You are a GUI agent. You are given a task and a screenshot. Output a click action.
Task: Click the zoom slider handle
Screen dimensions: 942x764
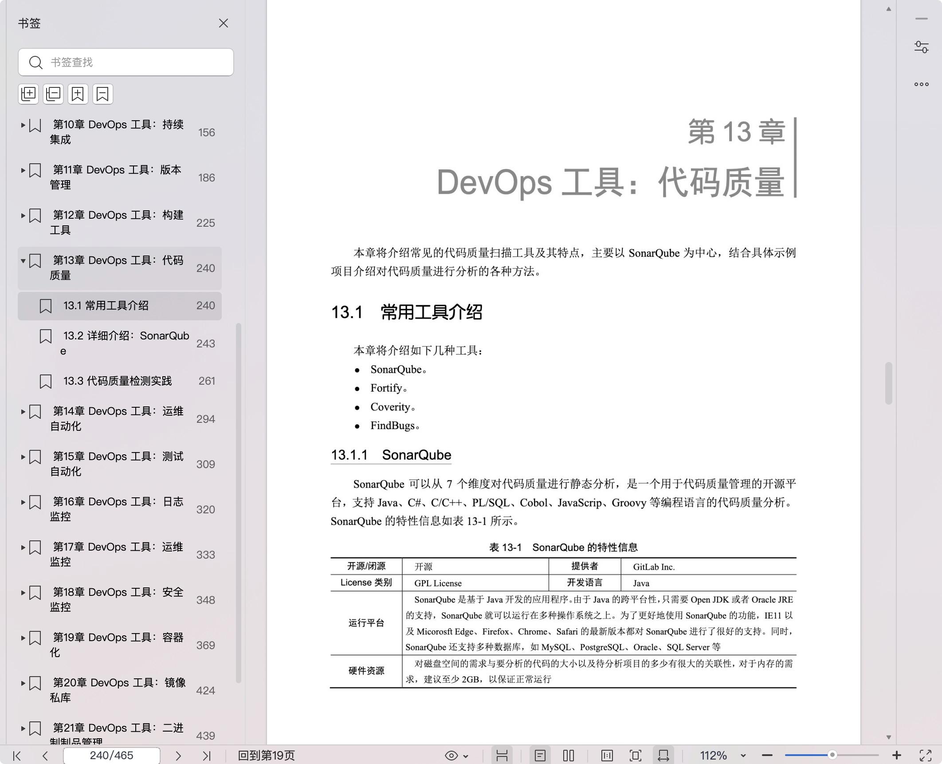[832, 755]
